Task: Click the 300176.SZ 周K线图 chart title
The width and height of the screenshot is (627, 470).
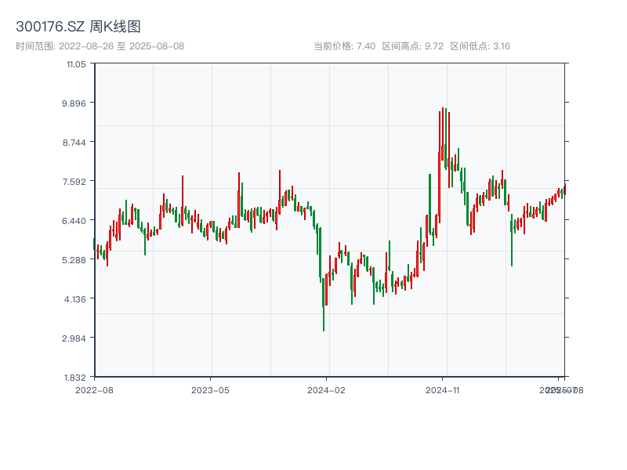Action: click(x=78, y=27)
